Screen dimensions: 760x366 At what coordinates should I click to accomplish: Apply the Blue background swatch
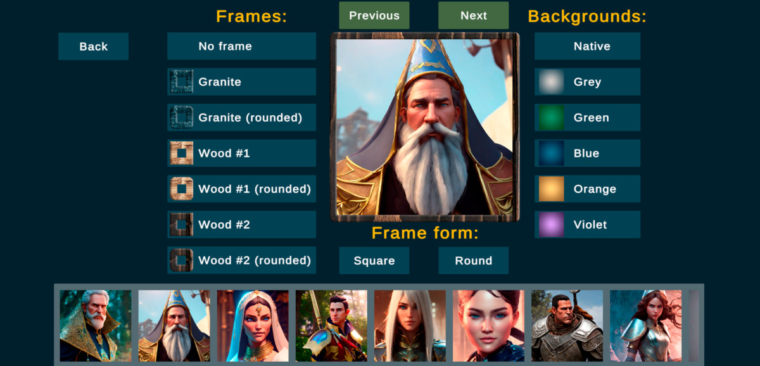(x=551, y=153)
